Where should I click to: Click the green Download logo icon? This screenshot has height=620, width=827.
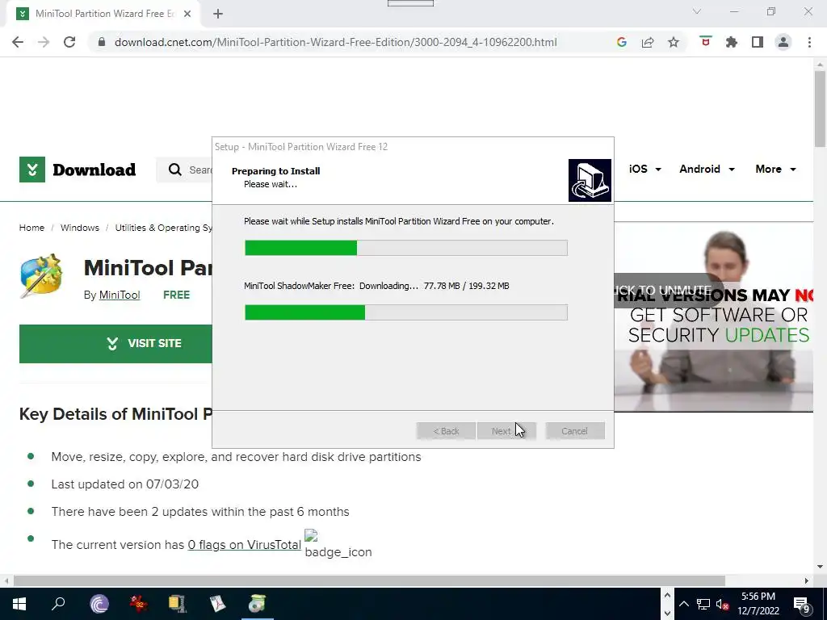tap(32, 170)
